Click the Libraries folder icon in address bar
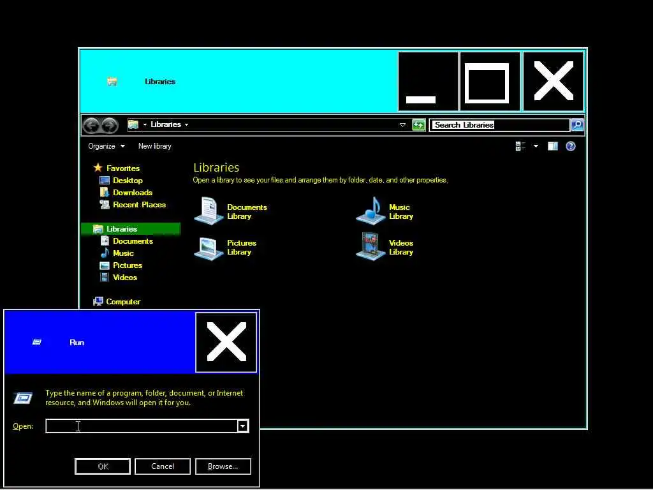 coord(133,124)
